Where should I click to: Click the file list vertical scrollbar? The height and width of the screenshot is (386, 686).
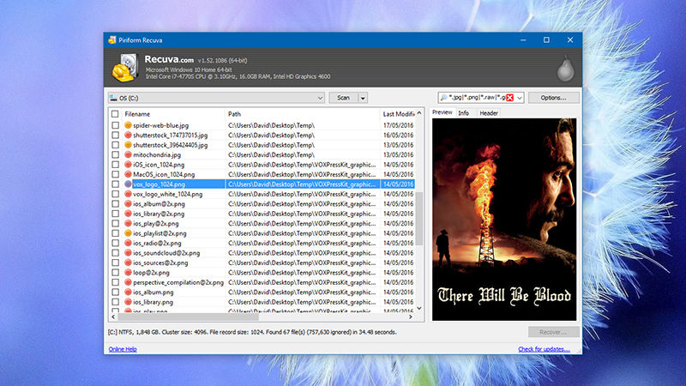(419, 223)
